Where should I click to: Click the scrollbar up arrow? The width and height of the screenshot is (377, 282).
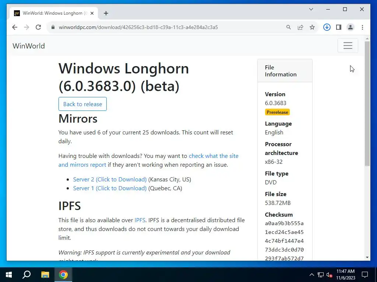tap(367, 38)
